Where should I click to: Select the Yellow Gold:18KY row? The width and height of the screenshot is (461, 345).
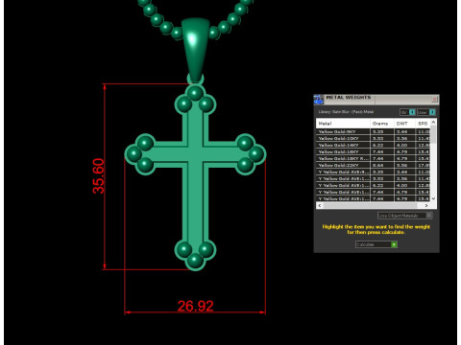point(374,151)
